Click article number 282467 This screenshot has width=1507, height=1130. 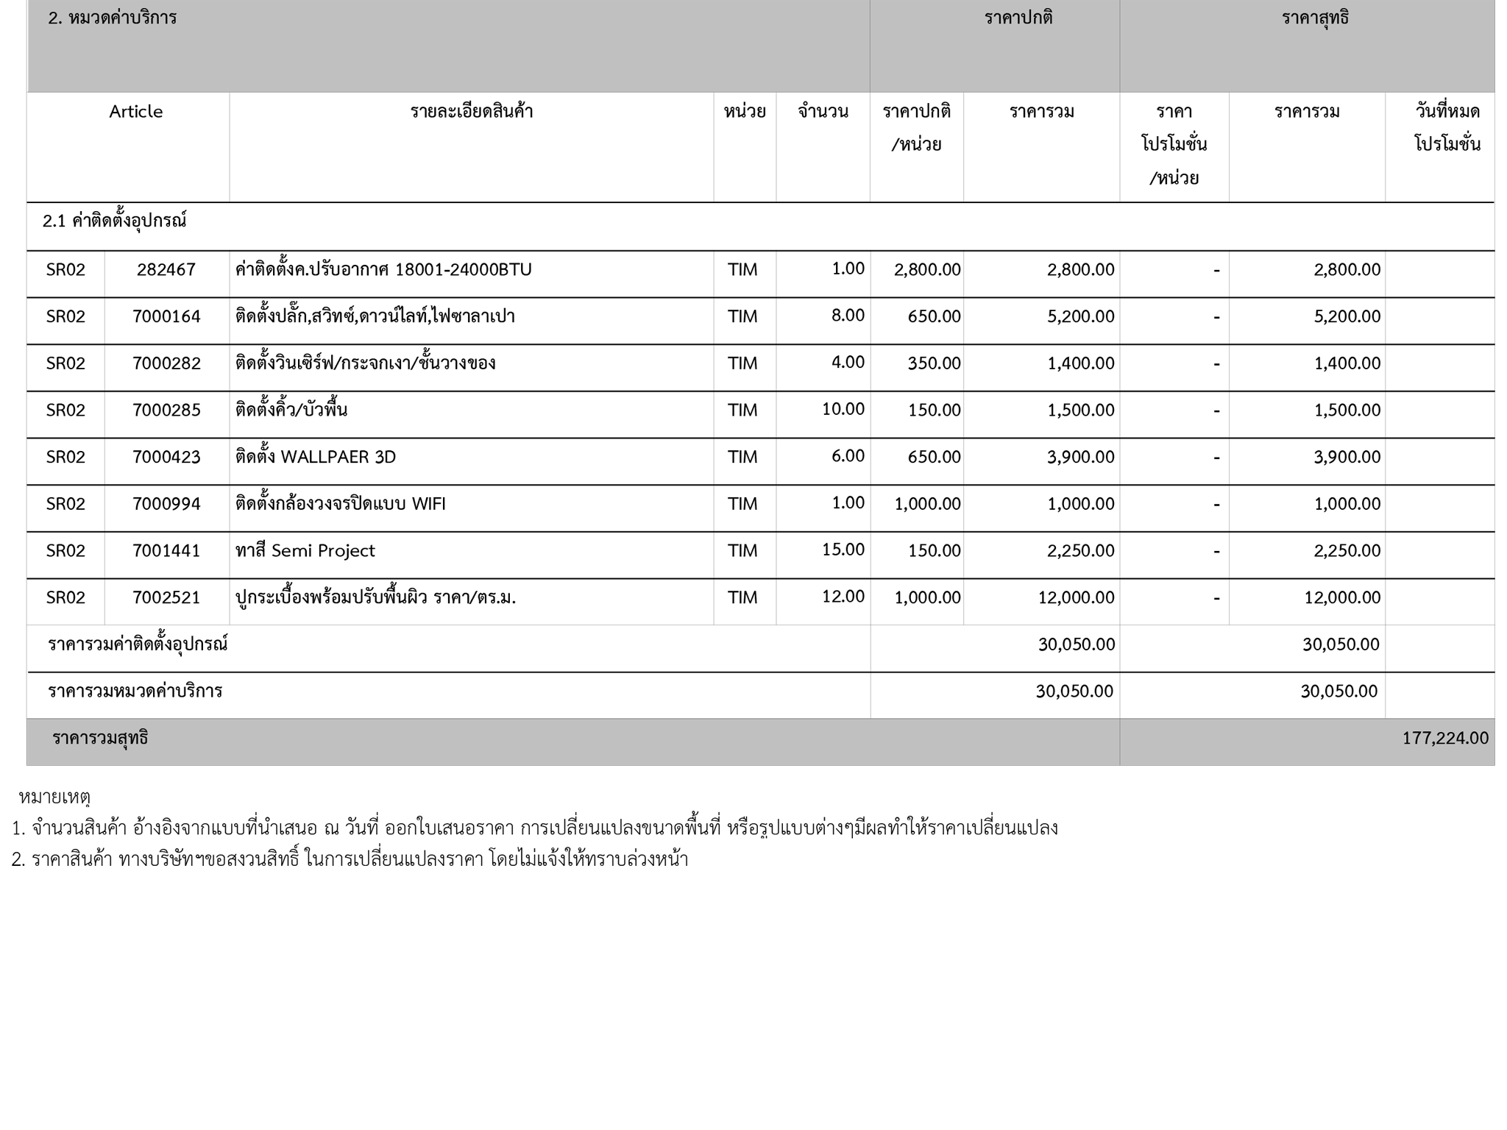point(166,270)
